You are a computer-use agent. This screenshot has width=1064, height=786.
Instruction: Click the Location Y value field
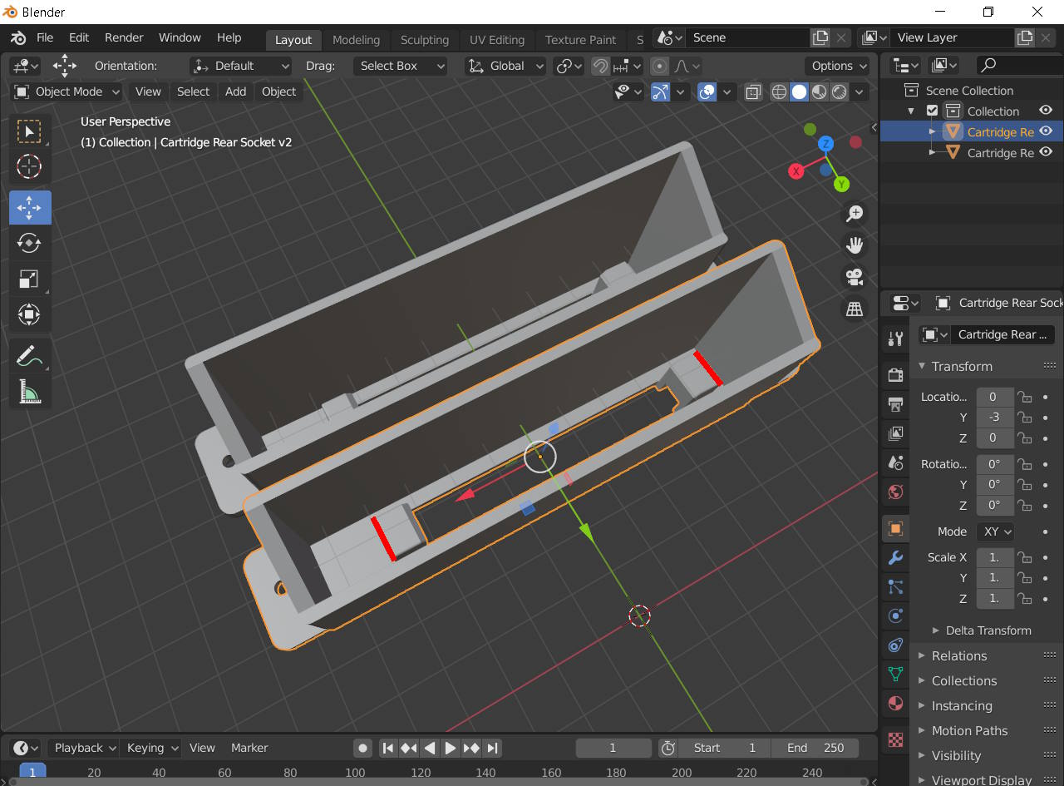click(x=994, y=418)
